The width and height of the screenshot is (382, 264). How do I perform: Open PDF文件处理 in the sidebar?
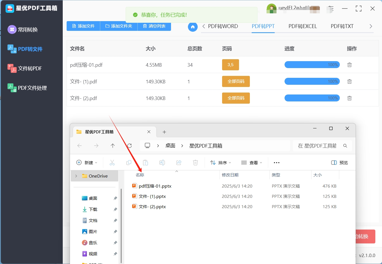pyautogui.click(x=27, y=88)
